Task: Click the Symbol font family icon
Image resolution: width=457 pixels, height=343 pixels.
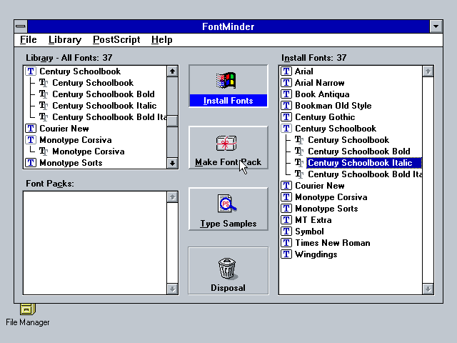Action: (286, 232)
